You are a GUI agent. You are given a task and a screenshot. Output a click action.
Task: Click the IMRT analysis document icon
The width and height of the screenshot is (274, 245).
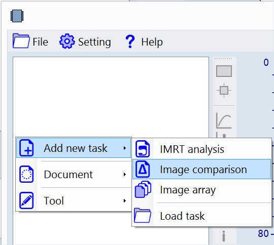(x=143, y=149)
